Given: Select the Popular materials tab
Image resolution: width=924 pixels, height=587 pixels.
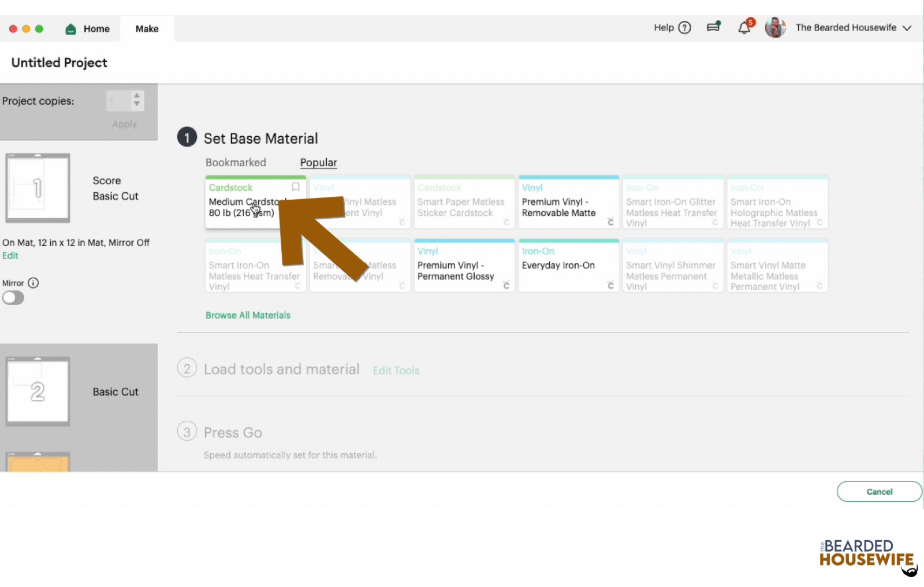Looking at the screenshot, I should click(x=318, y=162).
